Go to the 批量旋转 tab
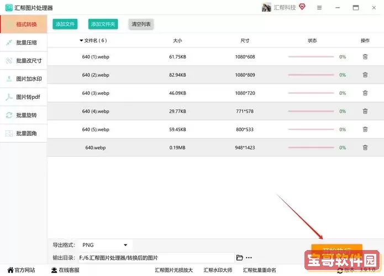The image size is (384, 276). (24, 115)
